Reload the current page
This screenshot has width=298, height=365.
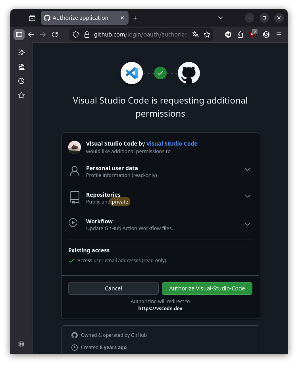[55, 35]
